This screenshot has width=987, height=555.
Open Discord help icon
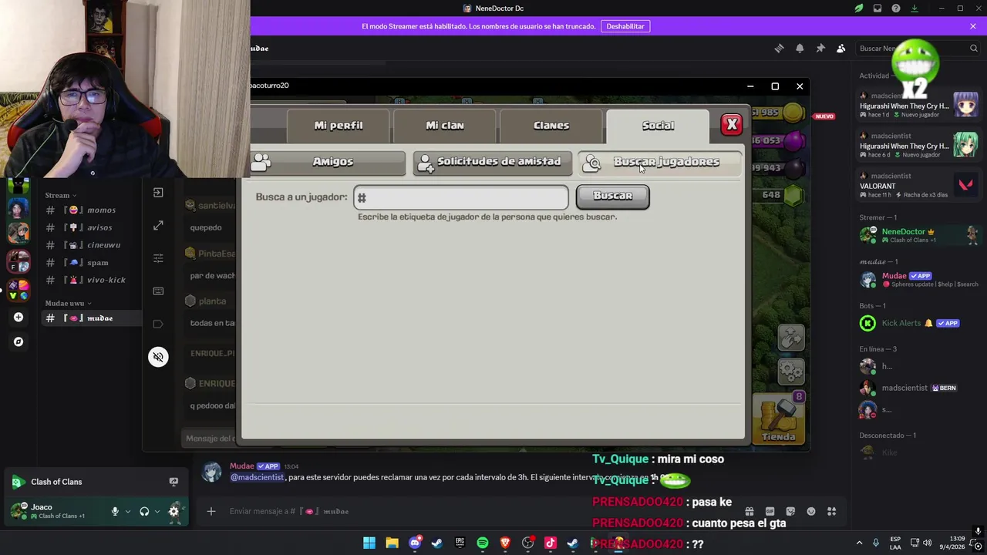coord(896,8)
